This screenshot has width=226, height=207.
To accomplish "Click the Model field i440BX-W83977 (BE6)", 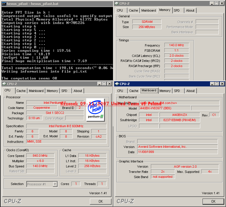I will [165, 108].
